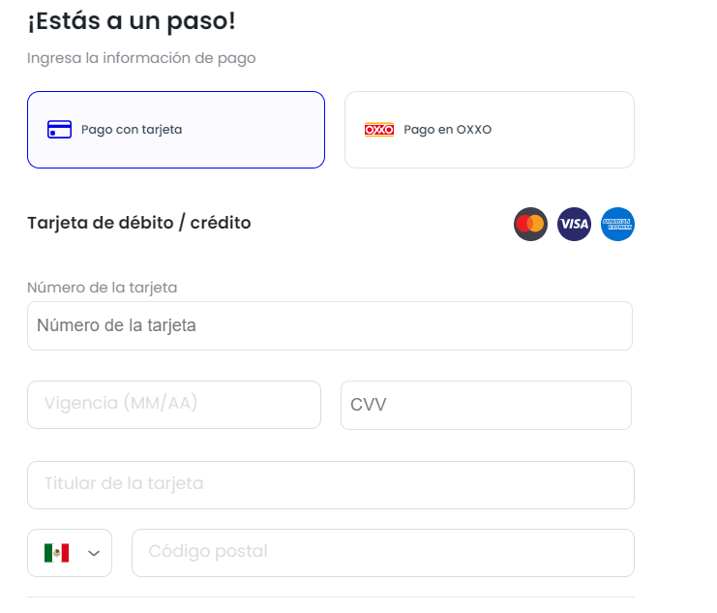717x613 pixels.
Task: Click the Mexico flag icon
Action: coord(56,553)
